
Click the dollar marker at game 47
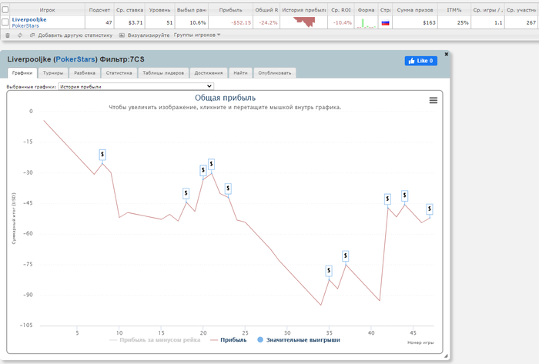coord(430,209)
